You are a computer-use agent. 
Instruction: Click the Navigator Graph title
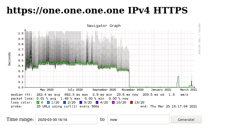point(104,26)
